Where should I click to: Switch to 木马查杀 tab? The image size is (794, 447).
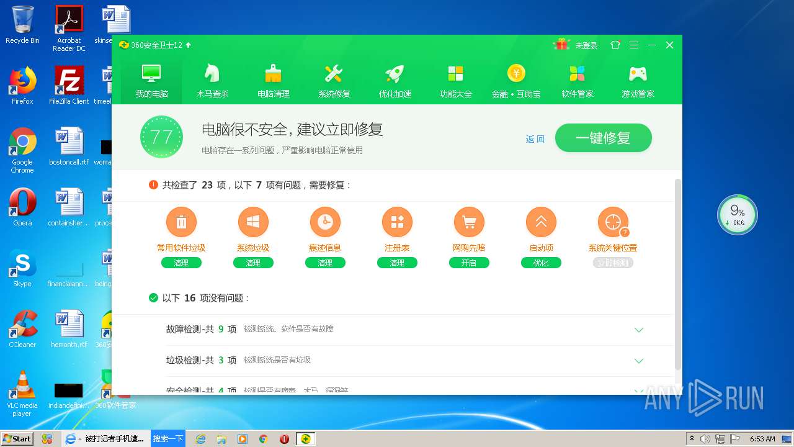[x=213, y=81]
